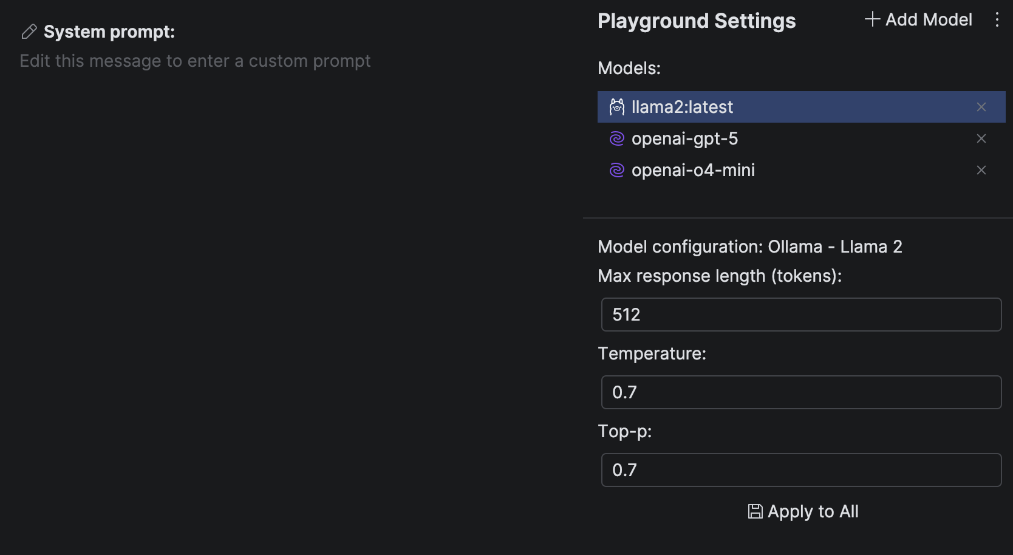Select openai-o4-mini in the models list
1013x555 pixels.
point(693,170)
